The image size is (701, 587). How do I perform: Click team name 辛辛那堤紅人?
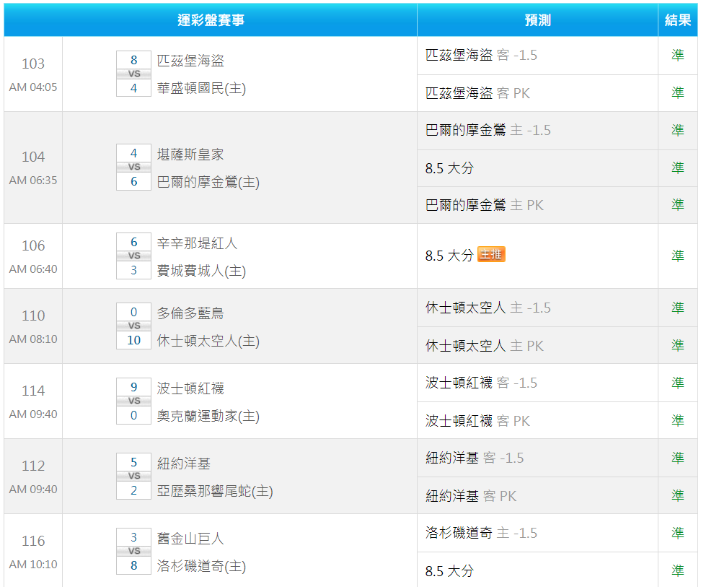(x=197, y=243)
